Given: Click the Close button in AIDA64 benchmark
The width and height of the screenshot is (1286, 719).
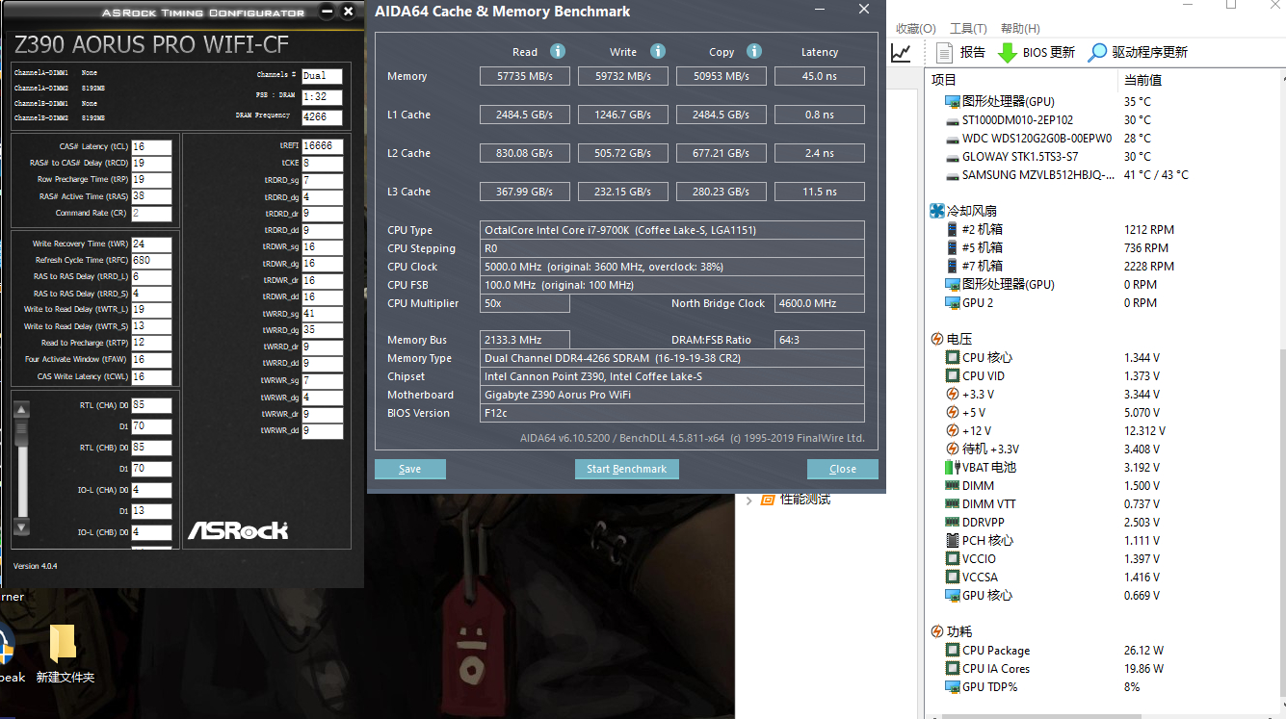Looking at the screenshot, I should pos(843,469).
